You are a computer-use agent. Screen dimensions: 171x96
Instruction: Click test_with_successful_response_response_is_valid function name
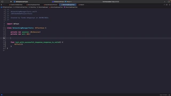pos(37,42)
